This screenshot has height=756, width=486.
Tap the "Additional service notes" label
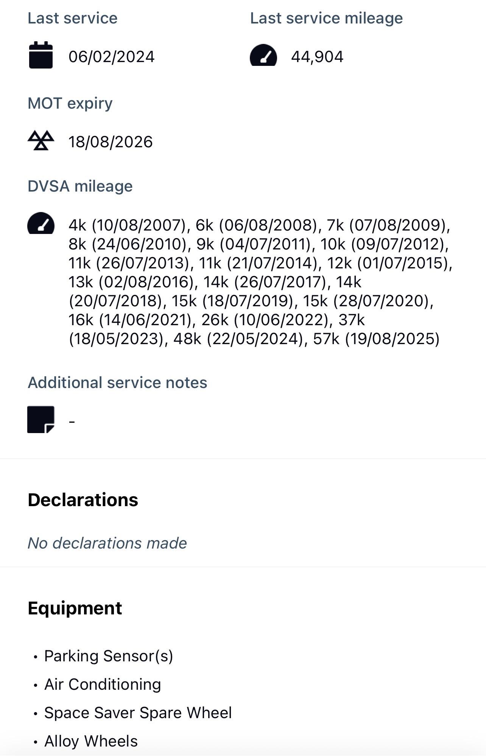117,383
